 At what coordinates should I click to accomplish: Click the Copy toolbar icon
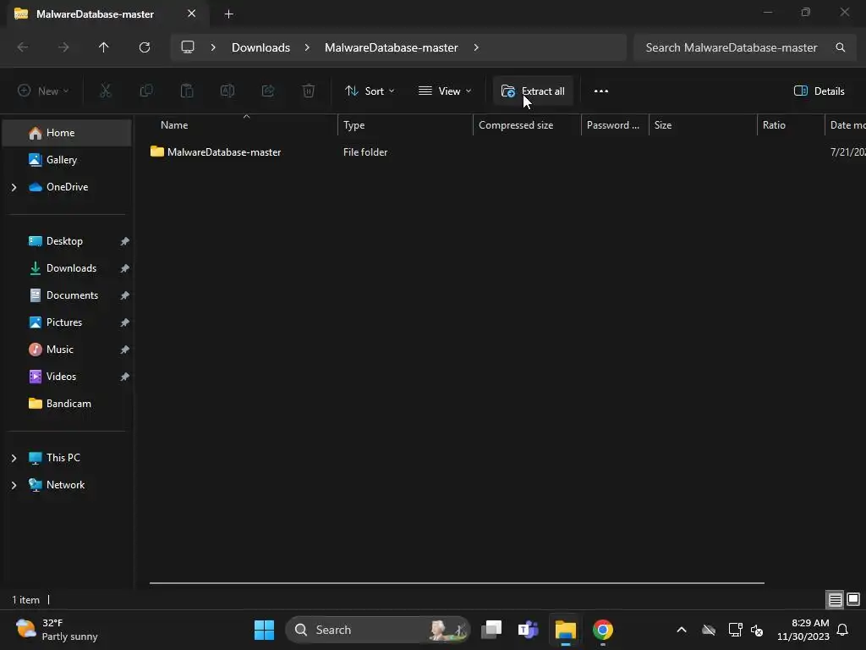tap(146, 91)
